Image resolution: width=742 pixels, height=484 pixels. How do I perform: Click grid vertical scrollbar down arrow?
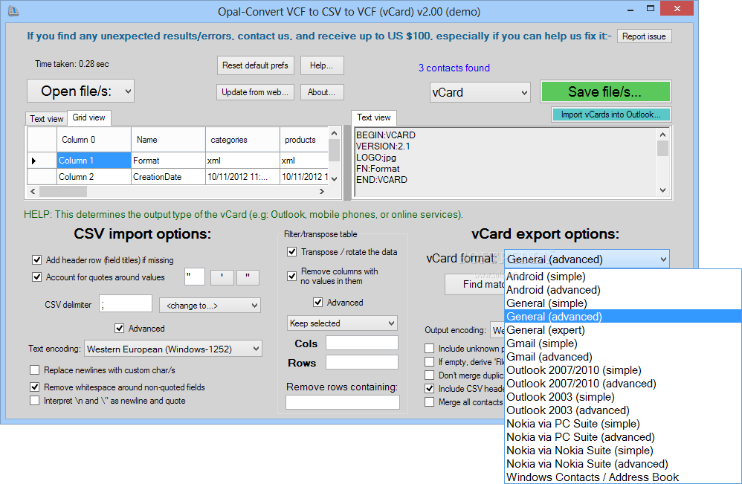(x=334, y=179)
